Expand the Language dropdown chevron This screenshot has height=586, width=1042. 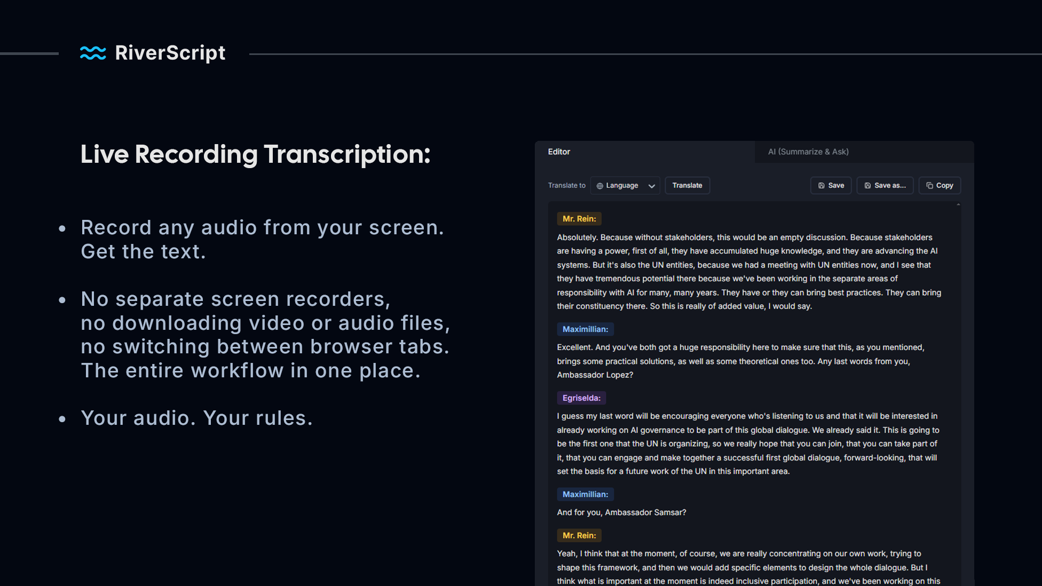[x=652, y=186]
